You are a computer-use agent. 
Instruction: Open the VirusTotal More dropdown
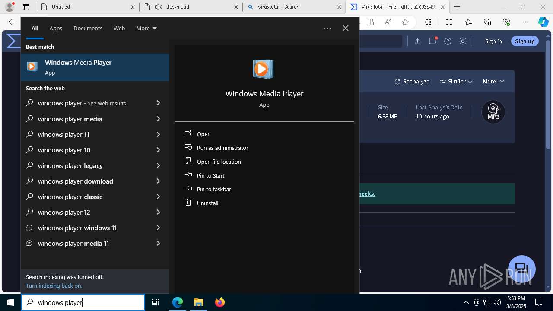(x=493, y=81)
